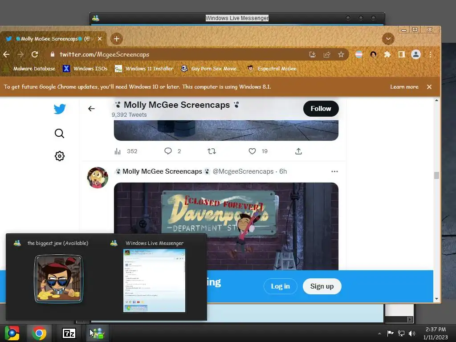
Task: Click the share page icon in the address bar
Action: click(x=327, y=54)
